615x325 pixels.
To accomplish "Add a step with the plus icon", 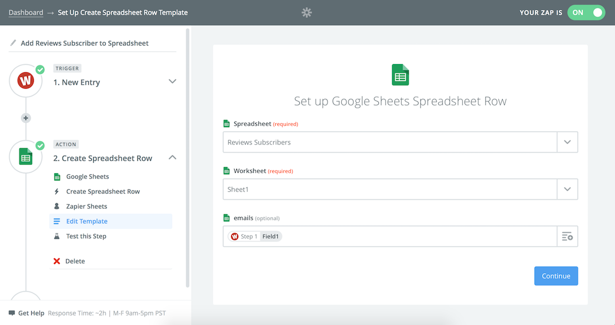I will [26, 118].
